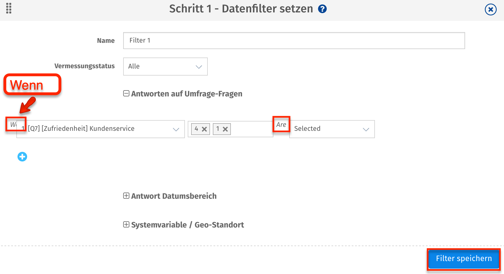Expand Systemvariable / Geo-Standort section
The width and height of the screenshot is (504, 274).
(126, 225)
